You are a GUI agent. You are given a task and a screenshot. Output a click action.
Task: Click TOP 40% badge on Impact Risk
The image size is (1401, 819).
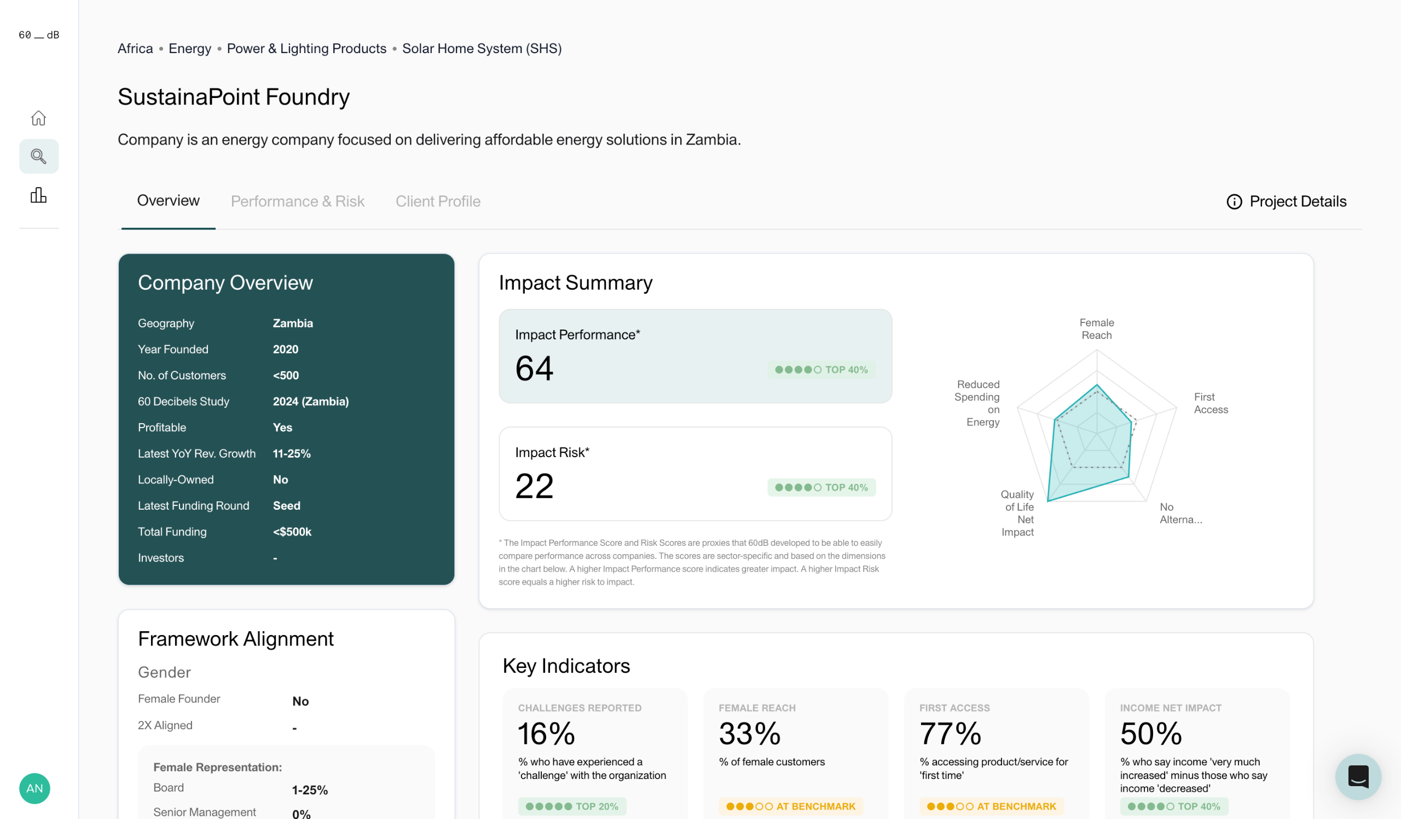pos(821,488)
